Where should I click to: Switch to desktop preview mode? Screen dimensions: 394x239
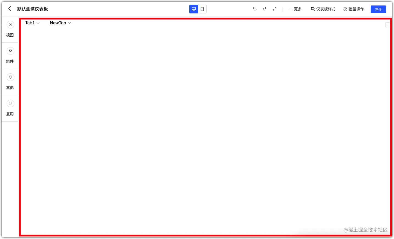[193, 9]
